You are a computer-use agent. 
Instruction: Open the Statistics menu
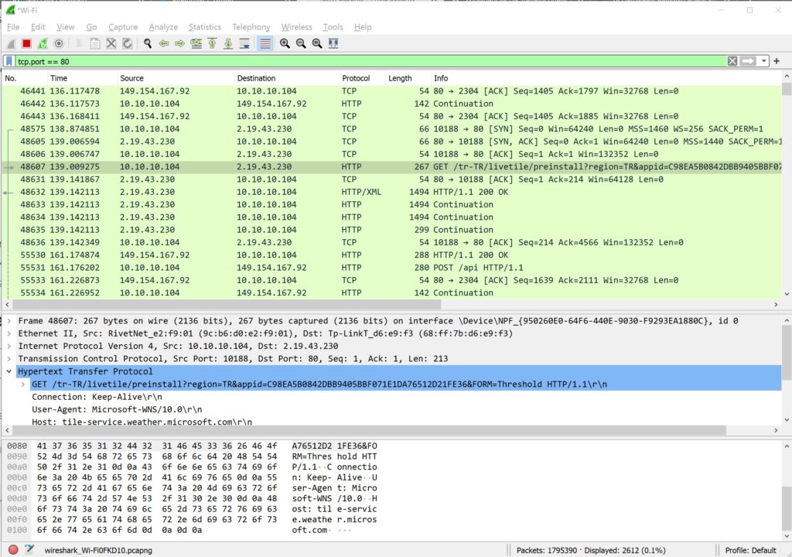point(204,27)
